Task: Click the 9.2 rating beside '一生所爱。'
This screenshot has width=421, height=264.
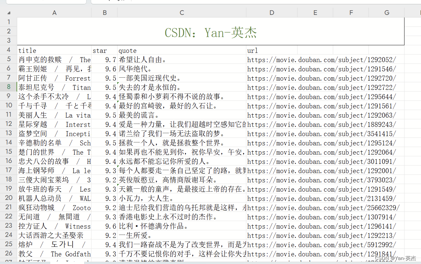Action: click(x=105, y=236)
